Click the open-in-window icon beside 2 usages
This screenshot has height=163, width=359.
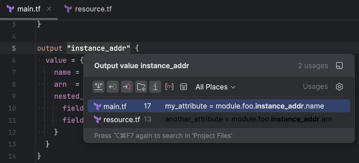click(339, 65)
